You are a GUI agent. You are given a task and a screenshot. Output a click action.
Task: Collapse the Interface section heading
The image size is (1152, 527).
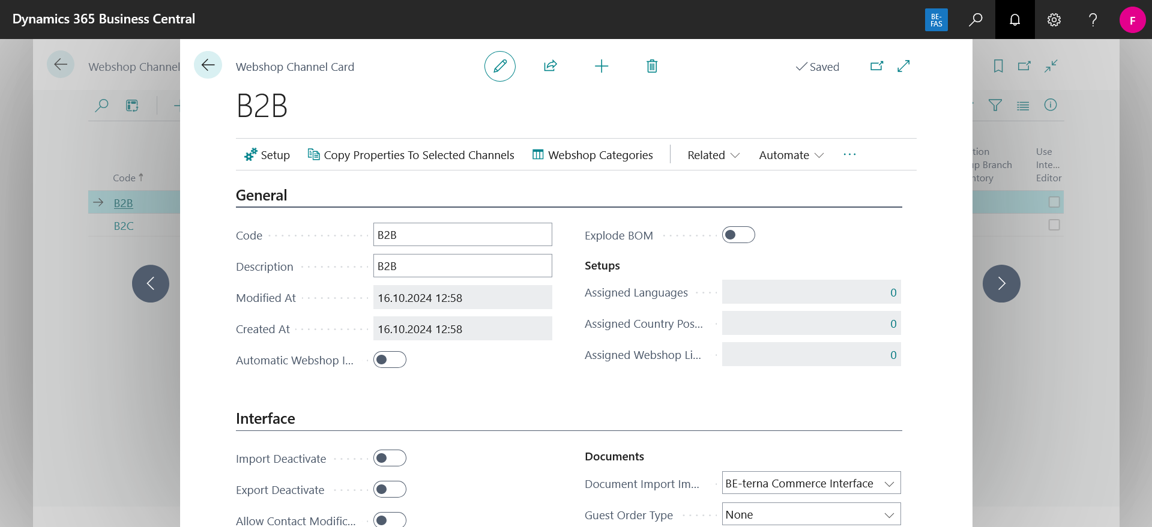pos(265,418)
